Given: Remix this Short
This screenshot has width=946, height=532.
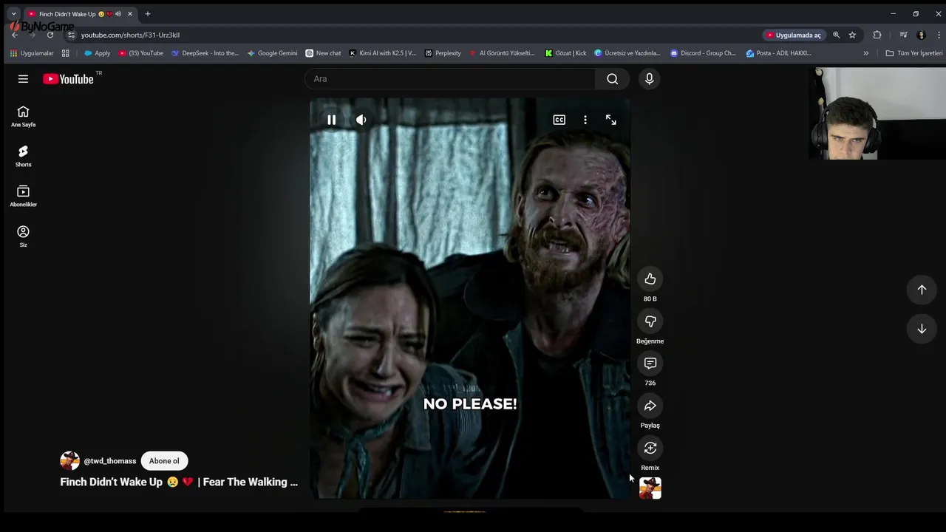Looking at the screenshot, I should [x=650, y=448].
